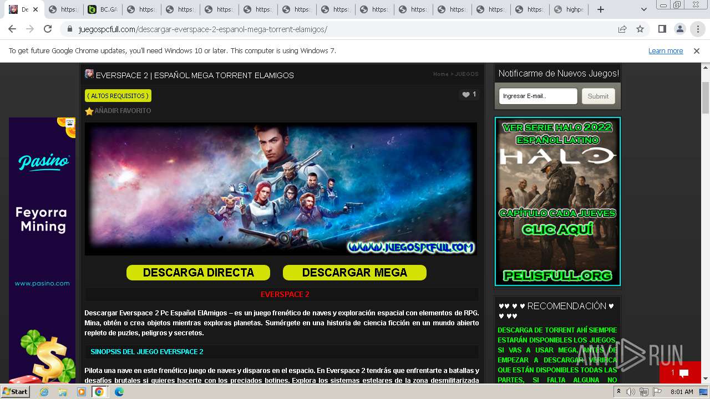Share this page icon in address bar

[x=622, y=29]
